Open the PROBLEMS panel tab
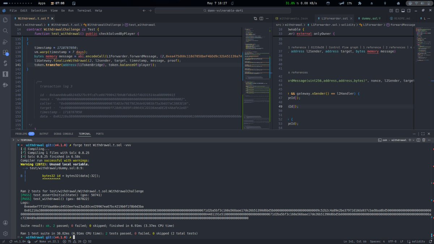Screen dimensions: 434x244 click(25, 134)
